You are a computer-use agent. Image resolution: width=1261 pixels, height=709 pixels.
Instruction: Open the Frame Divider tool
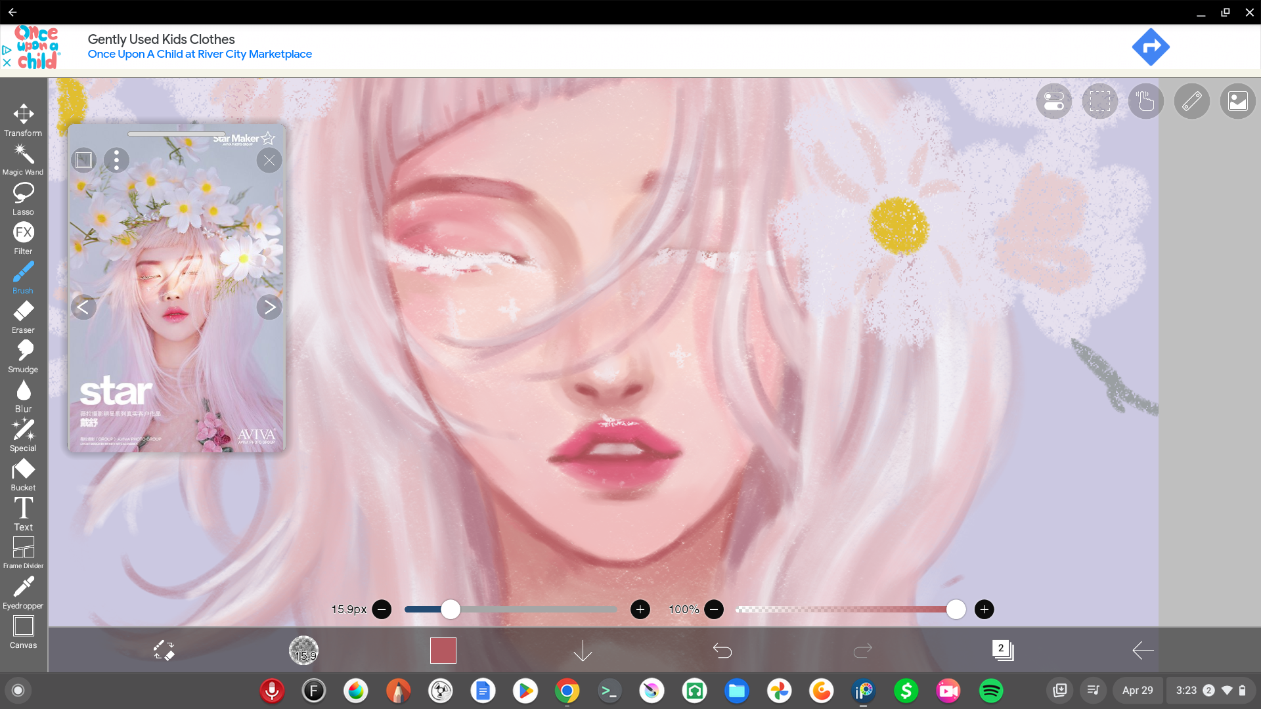coord(24,551)
